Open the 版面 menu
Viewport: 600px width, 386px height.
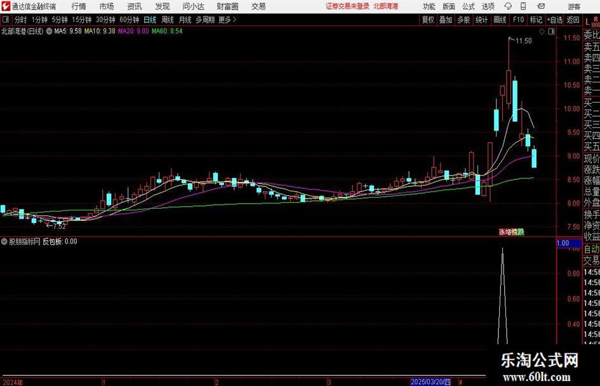[x=449, y=6]
